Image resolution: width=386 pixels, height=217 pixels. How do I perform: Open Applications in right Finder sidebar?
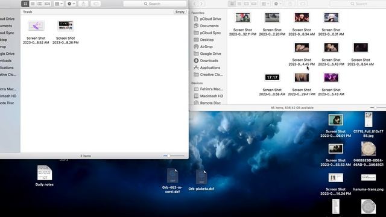(207, 68)
